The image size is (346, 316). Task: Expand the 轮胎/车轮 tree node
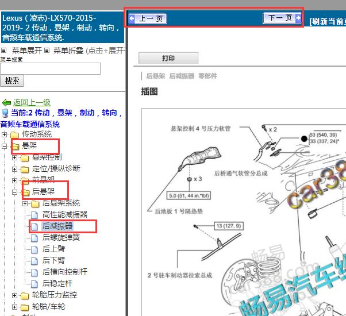[x=14, y=307]
